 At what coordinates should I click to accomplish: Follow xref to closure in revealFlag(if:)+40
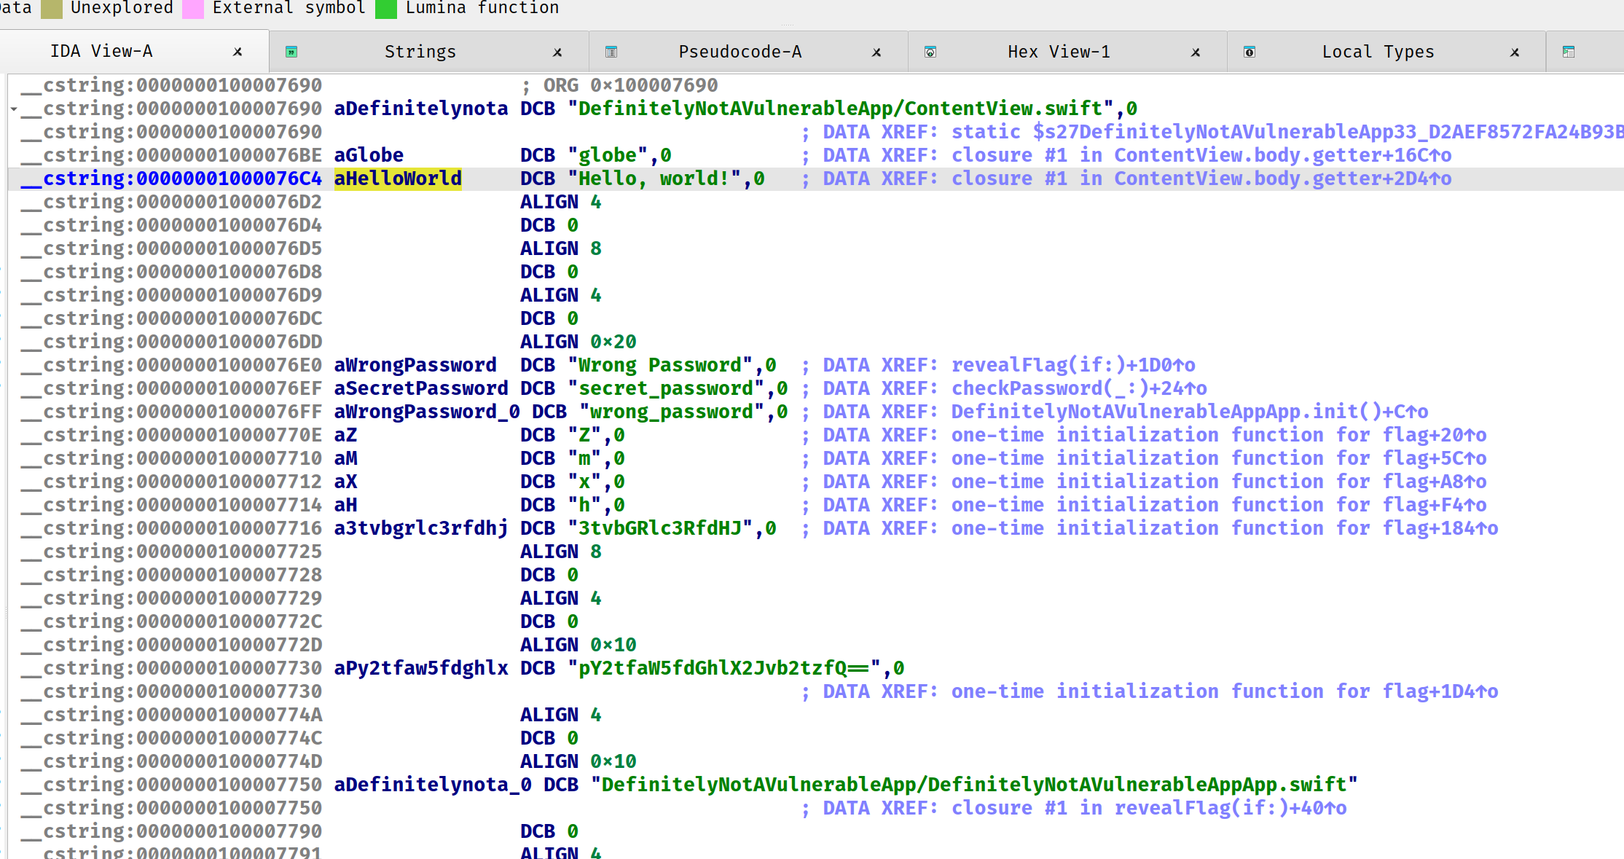click(1149, 808)
